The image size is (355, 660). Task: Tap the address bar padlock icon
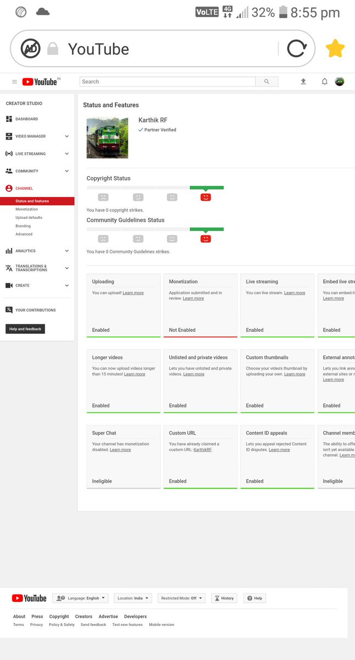pos(53,48)
